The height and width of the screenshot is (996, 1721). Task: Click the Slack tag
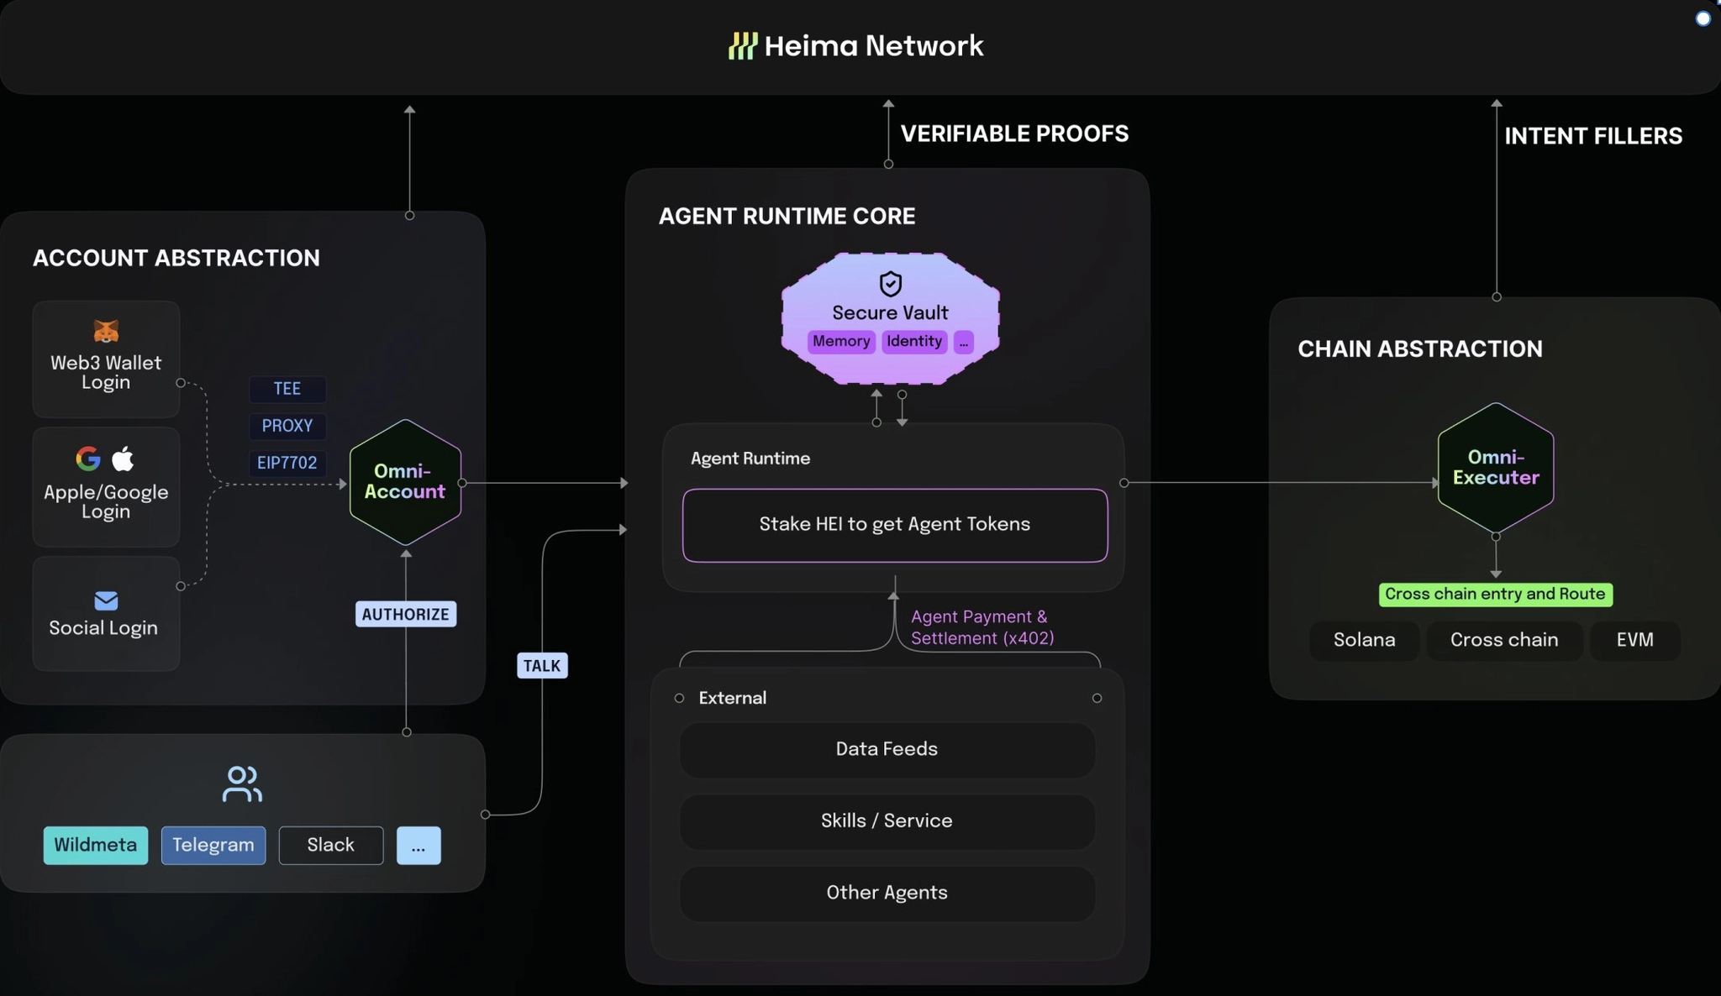pos(330,845)
